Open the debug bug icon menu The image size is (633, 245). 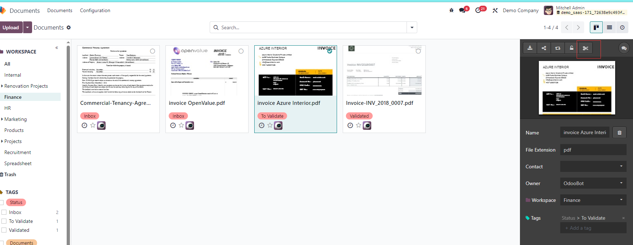pyautogui.click(x=451, y=10)
